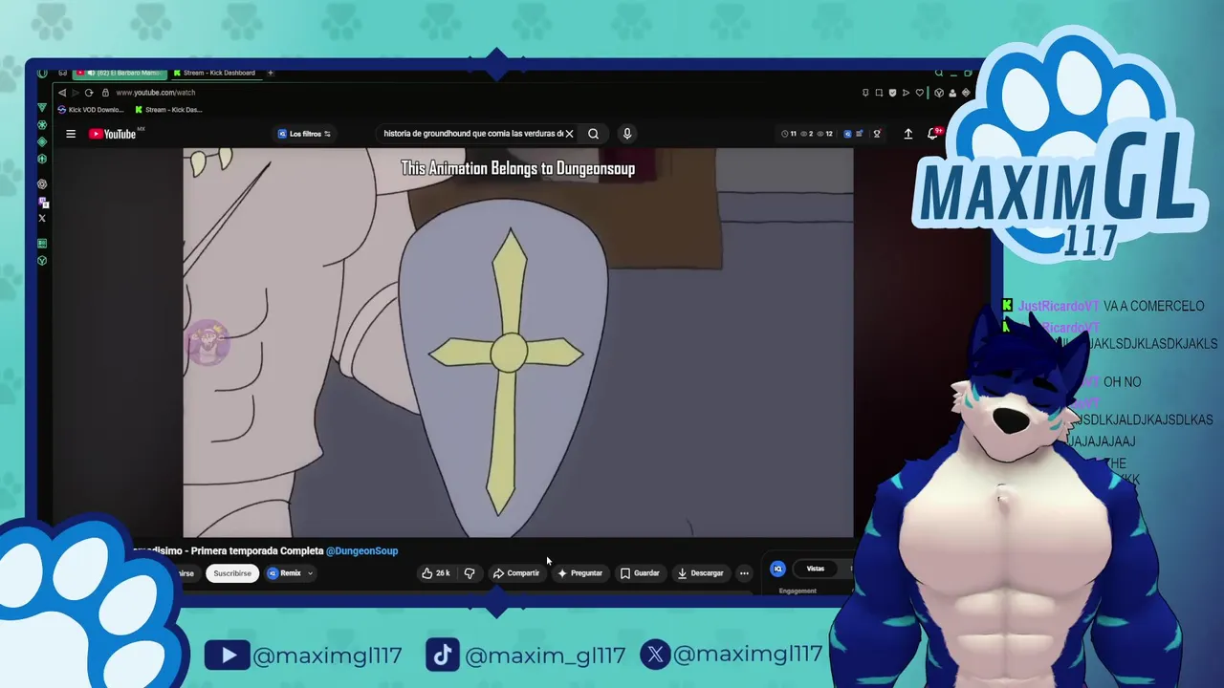Viewport: 1224px width, 688px height.
Task: Open the Los filtros extension button
Action: pos(304,134)
